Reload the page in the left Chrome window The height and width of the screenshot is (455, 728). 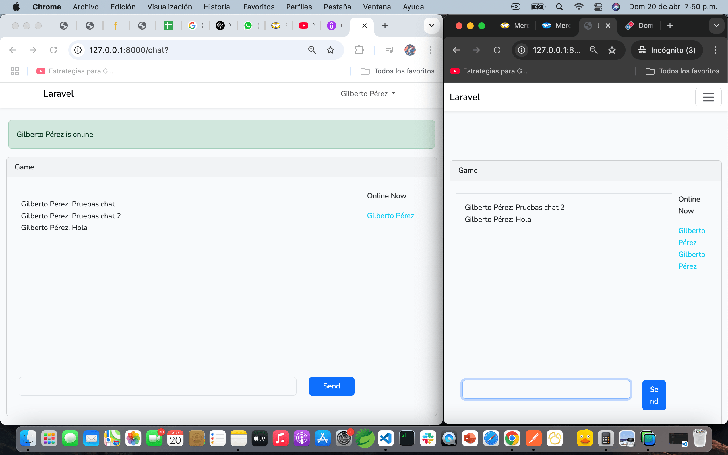(53, 50)
